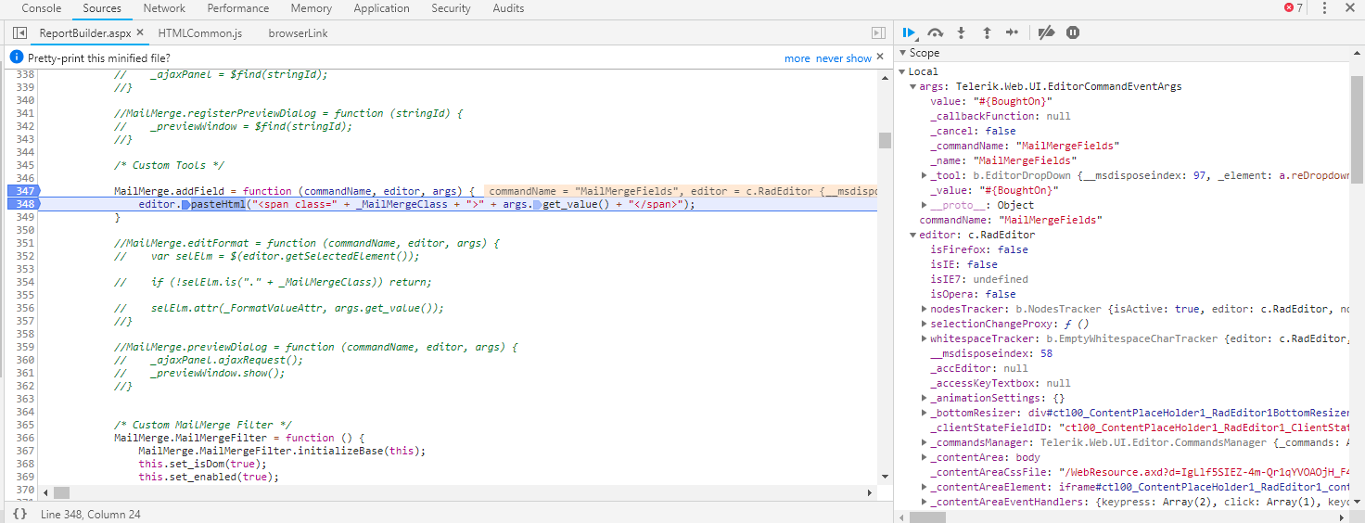Expand the _tool property of args

[925, 175]
